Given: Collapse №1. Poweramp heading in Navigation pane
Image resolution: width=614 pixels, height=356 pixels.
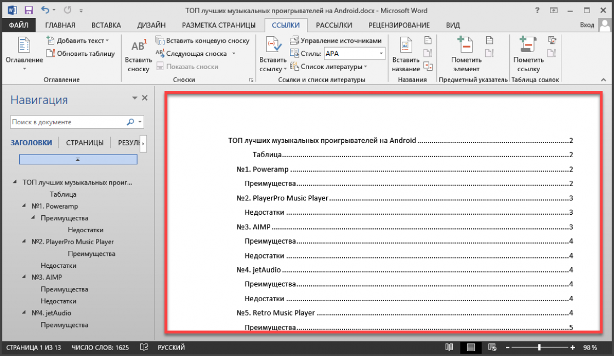Looking at the screenshot, I should point(24,205).
